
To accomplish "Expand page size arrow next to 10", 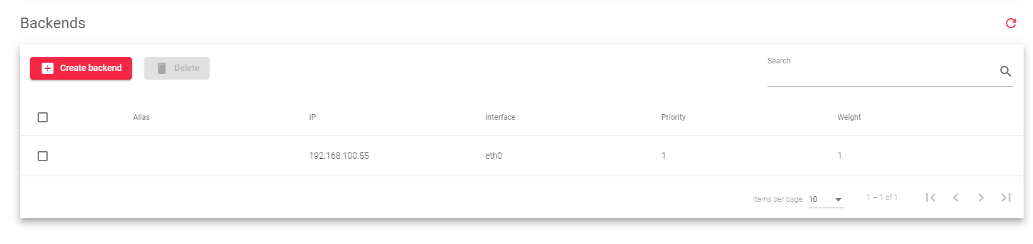I will click(838, 200).
